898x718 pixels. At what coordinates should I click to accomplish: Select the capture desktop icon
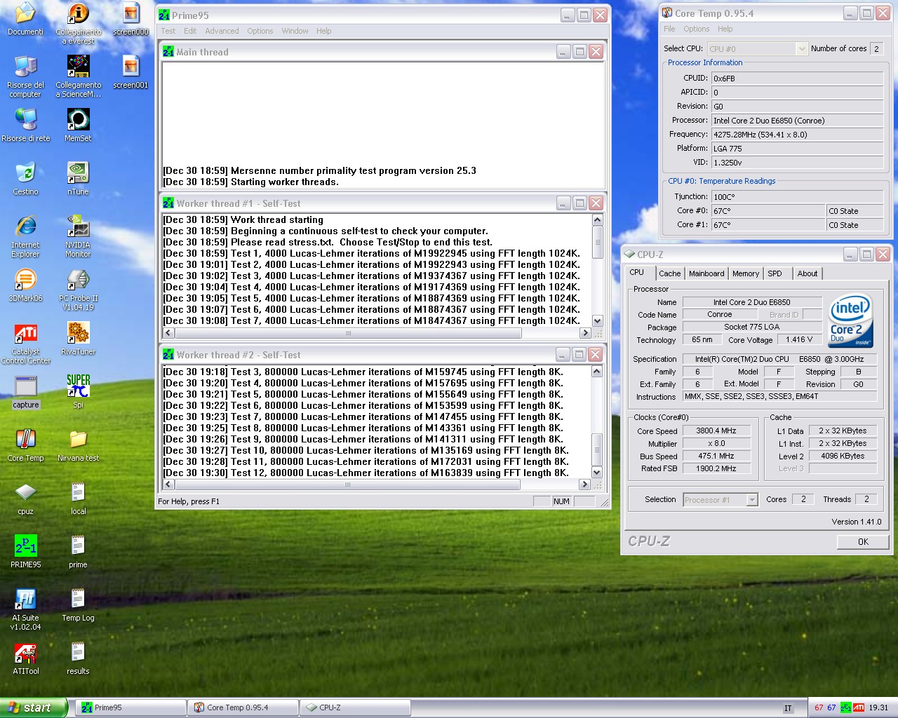[25, 393]
